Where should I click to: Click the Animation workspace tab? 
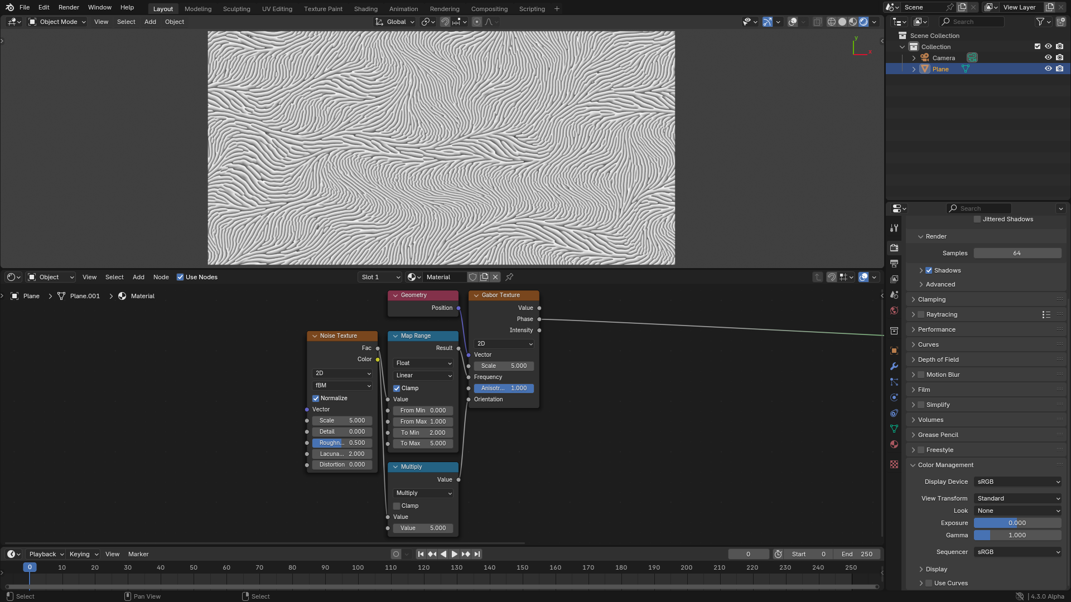click(x=404, y=9)
